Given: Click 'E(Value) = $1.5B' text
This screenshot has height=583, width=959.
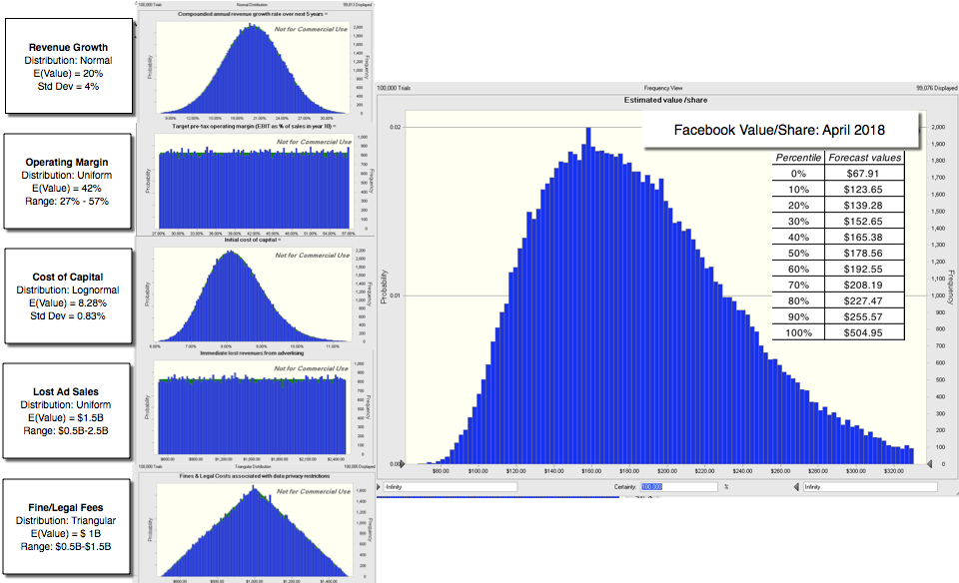Looking at the screenshot, I should pyautogui.click(x=66, y=418).
